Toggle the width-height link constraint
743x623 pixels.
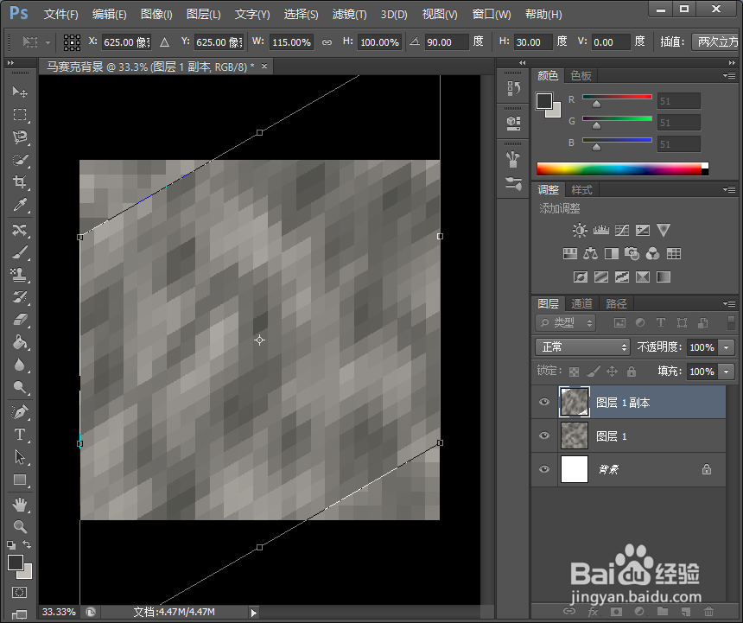click(327, 42)
